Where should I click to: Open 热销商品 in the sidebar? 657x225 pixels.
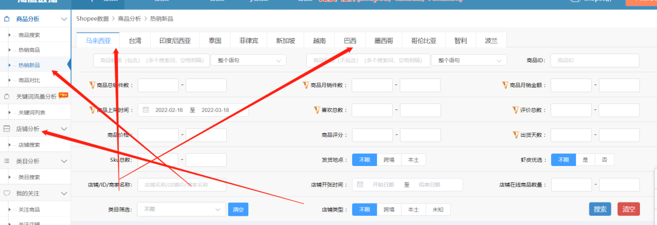[29, 50]
